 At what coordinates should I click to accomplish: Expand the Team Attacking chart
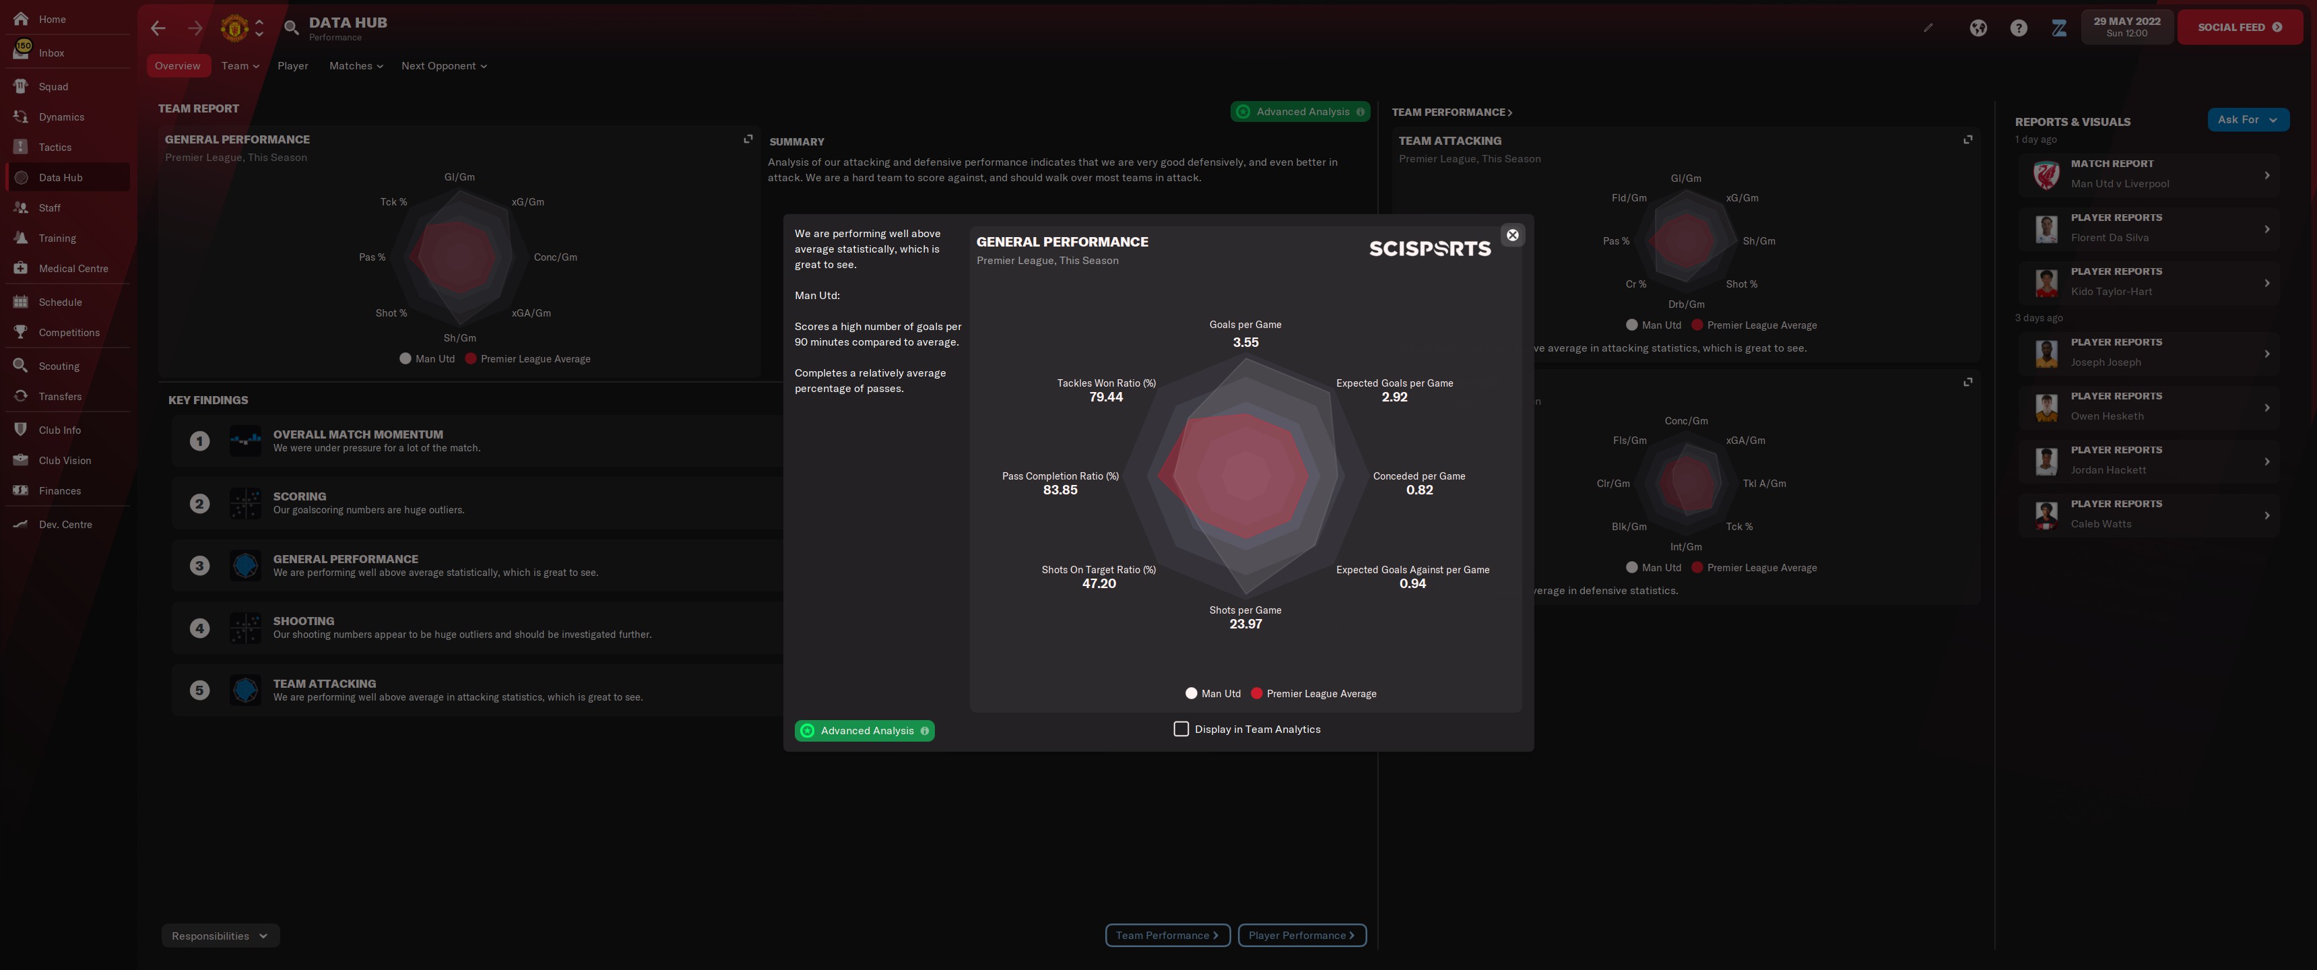1968,139
